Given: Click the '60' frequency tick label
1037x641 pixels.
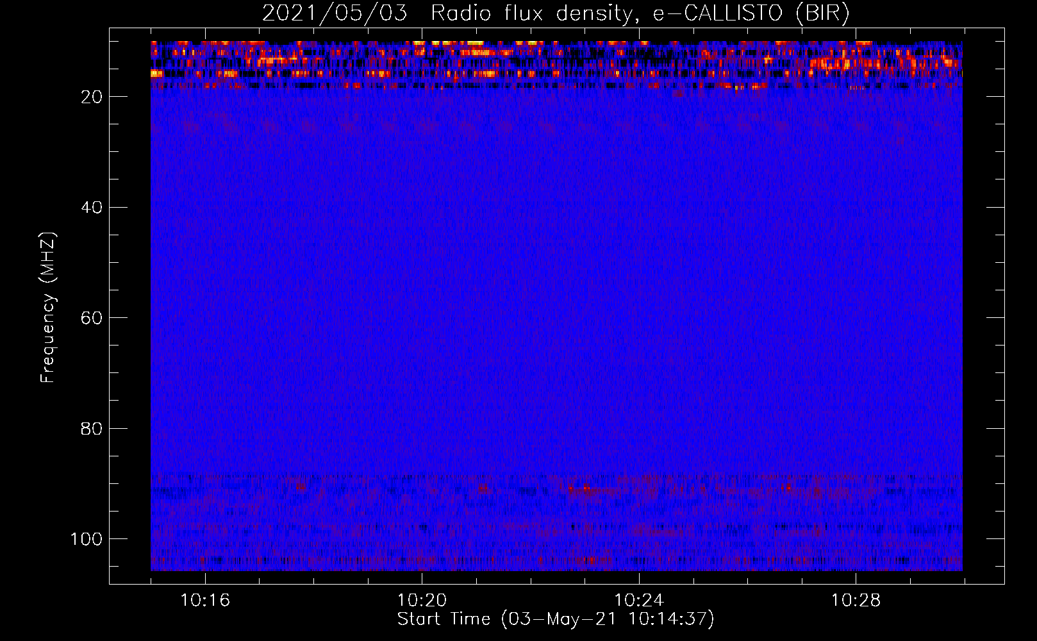Looking at the screenshot, I should 92,318.
